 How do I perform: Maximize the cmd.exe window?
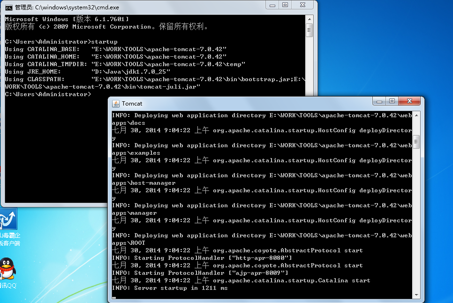click(285, 5)
